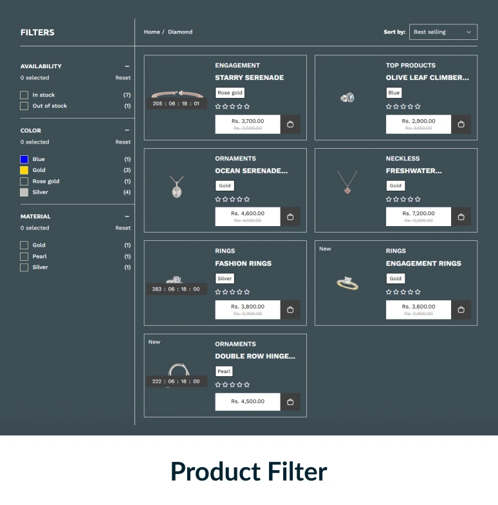498x505 pixels.
Task: Open the Engagement Rings product thumbnail
Action: 347,282
